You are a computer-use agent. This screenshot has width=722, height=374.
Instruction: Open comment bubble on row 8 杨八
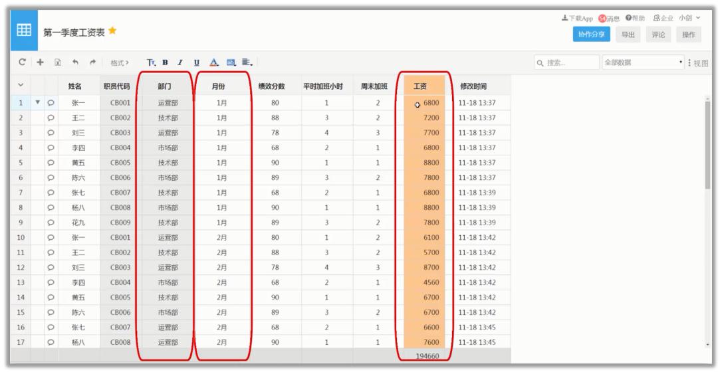click(x=51, y=207)
